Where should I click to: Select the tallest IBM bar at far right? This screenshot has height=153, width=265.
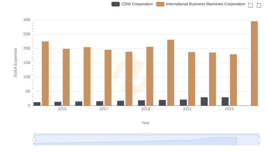(254, 63)
